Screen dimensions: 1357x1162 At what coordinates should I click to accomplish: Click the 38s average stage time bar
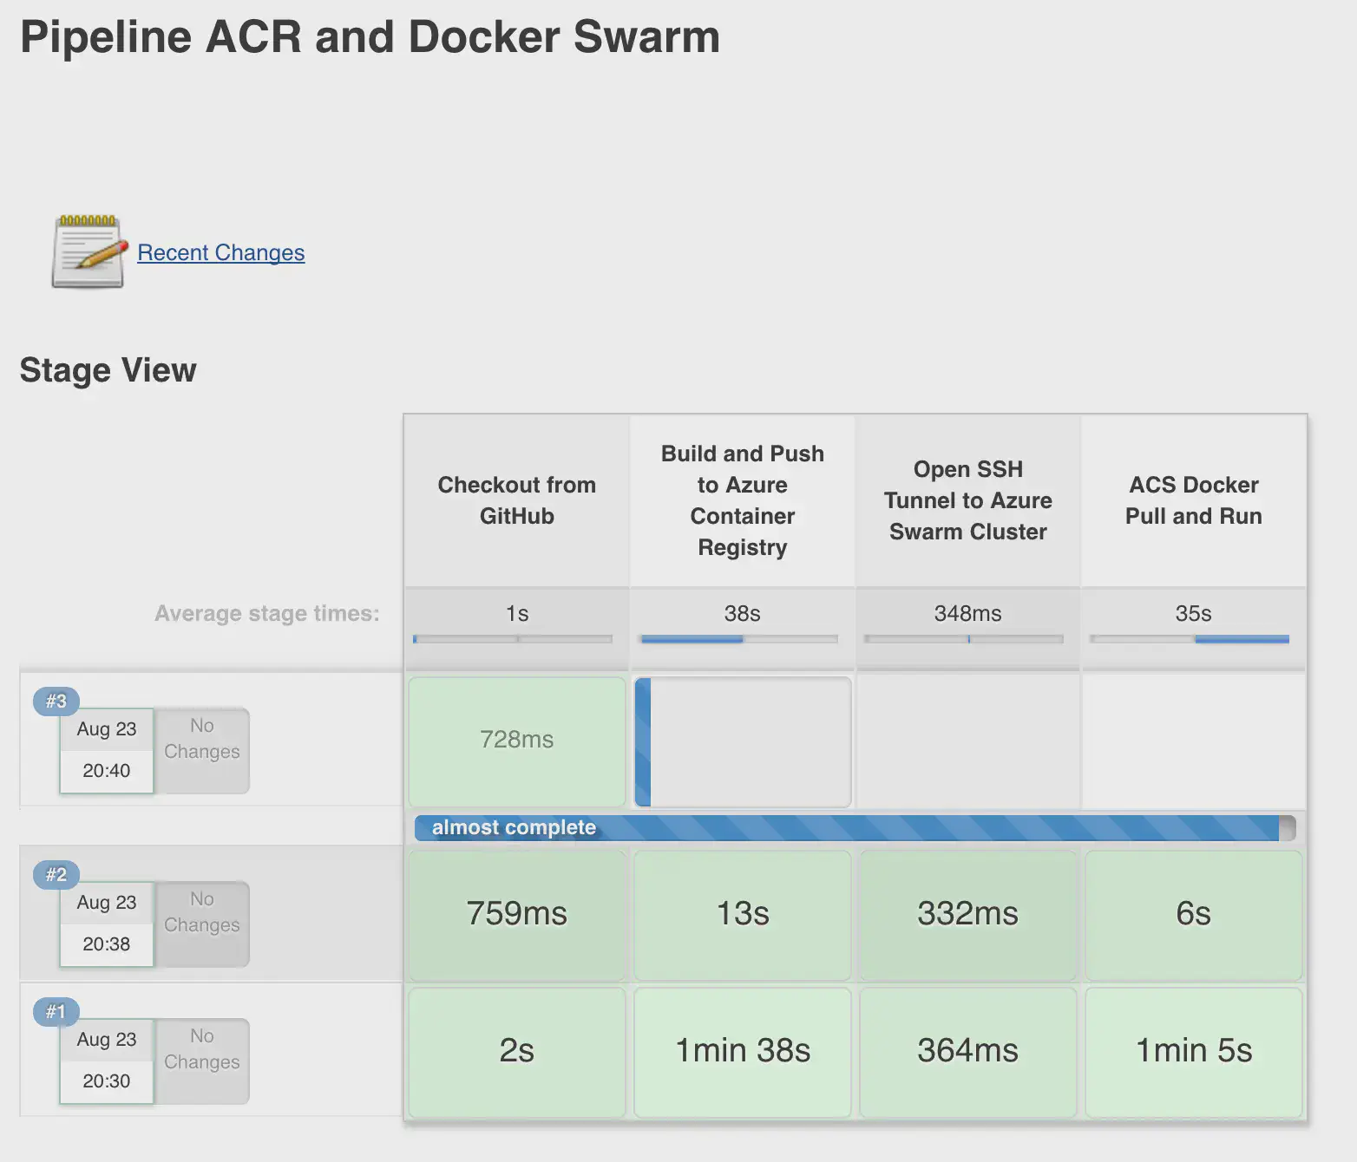[739, 639]
